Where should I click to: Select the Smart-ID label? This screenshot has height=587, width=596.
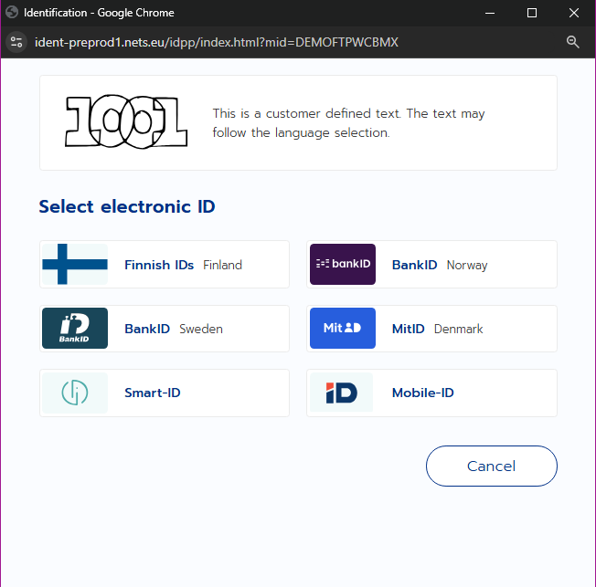(x=153, y=393)
